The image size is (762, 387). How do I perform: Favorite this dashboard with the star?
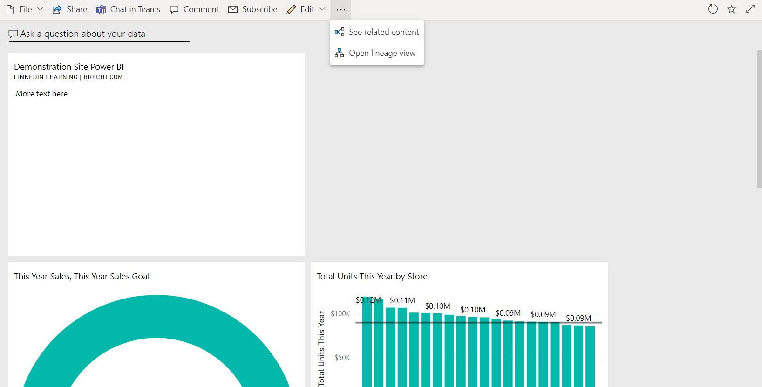click(732, 9)
